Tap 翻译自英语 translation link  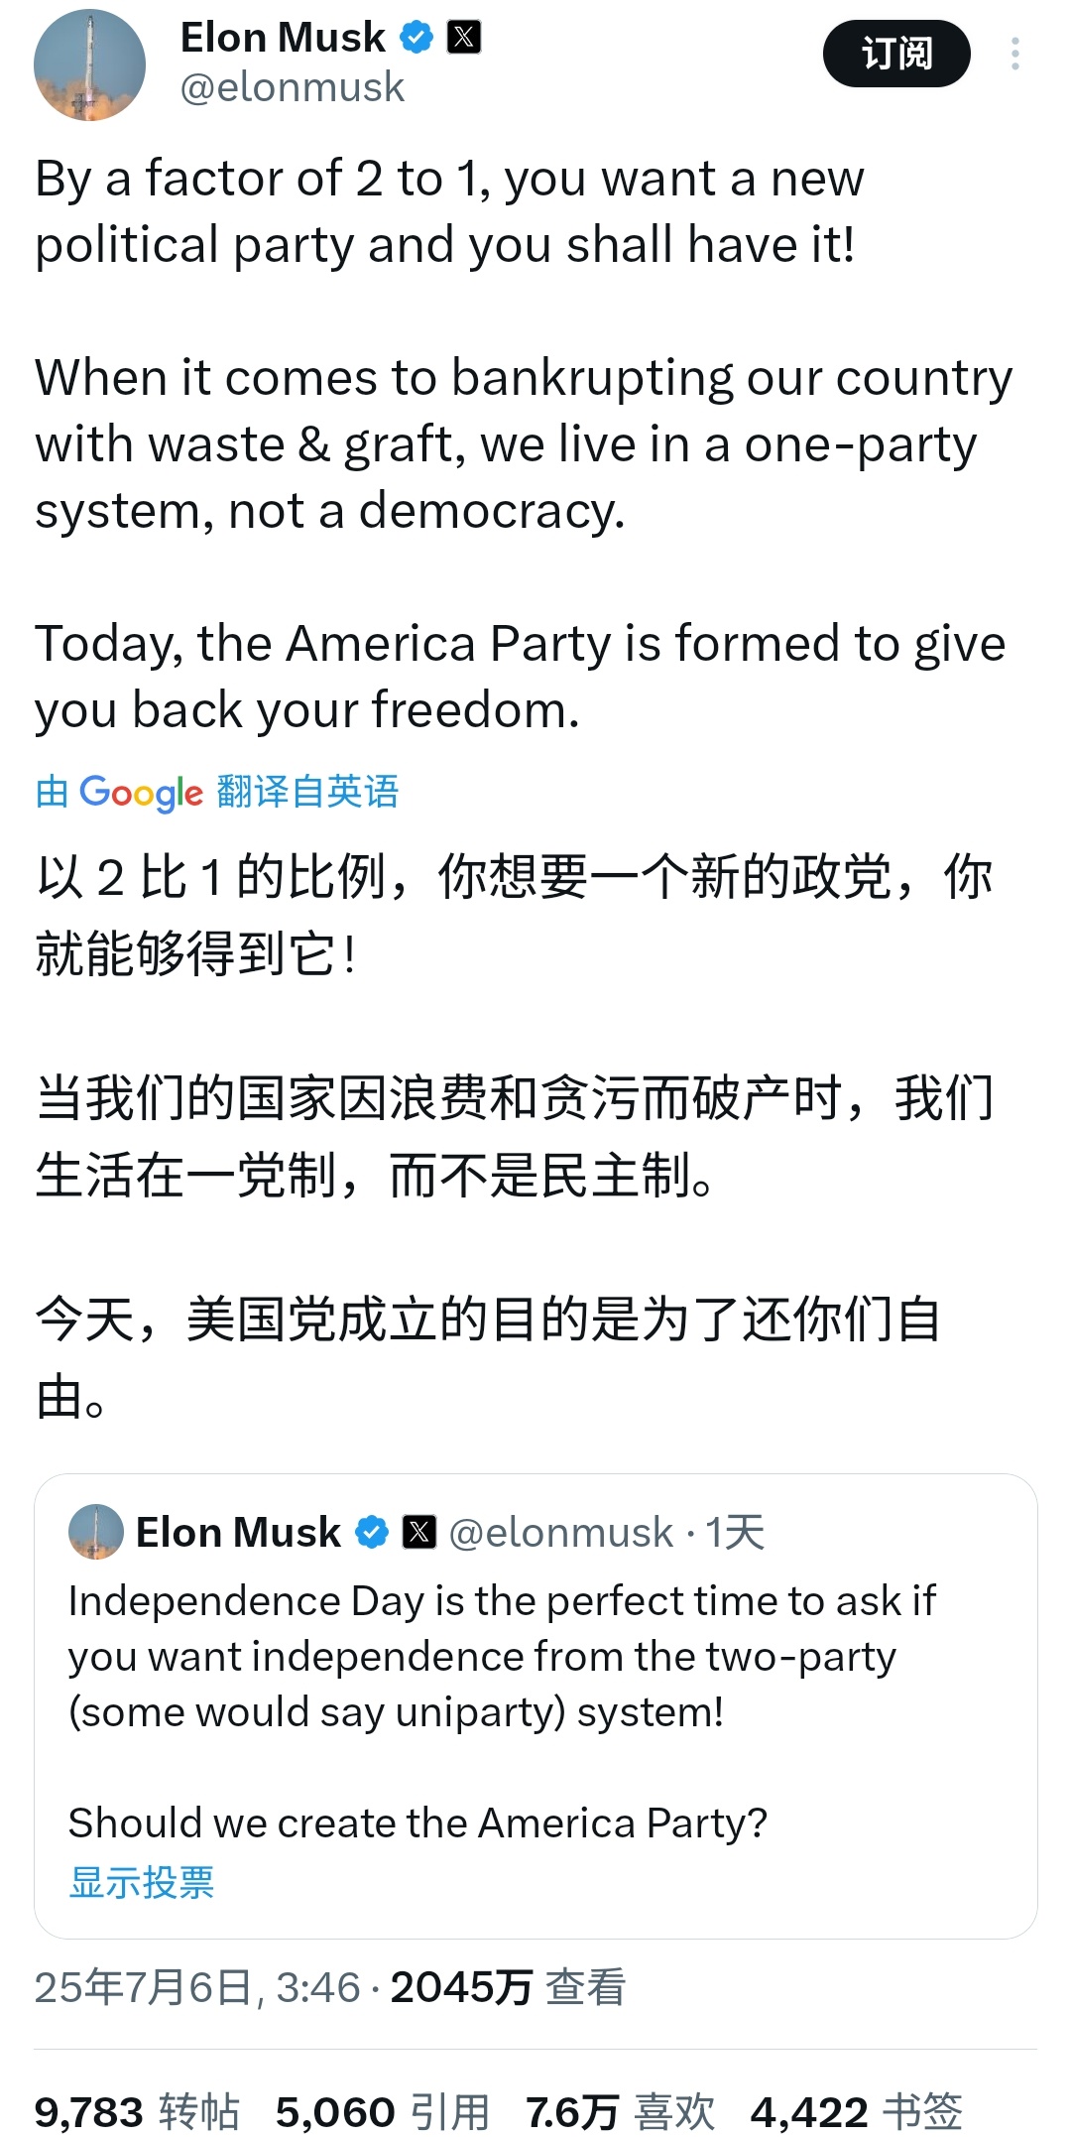tap(307, 792)
